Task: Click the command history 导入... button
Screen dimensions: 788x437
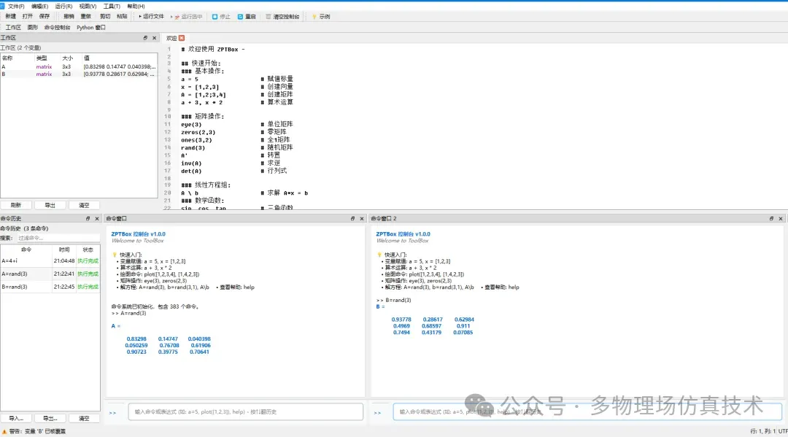Action: click(16, 418)
